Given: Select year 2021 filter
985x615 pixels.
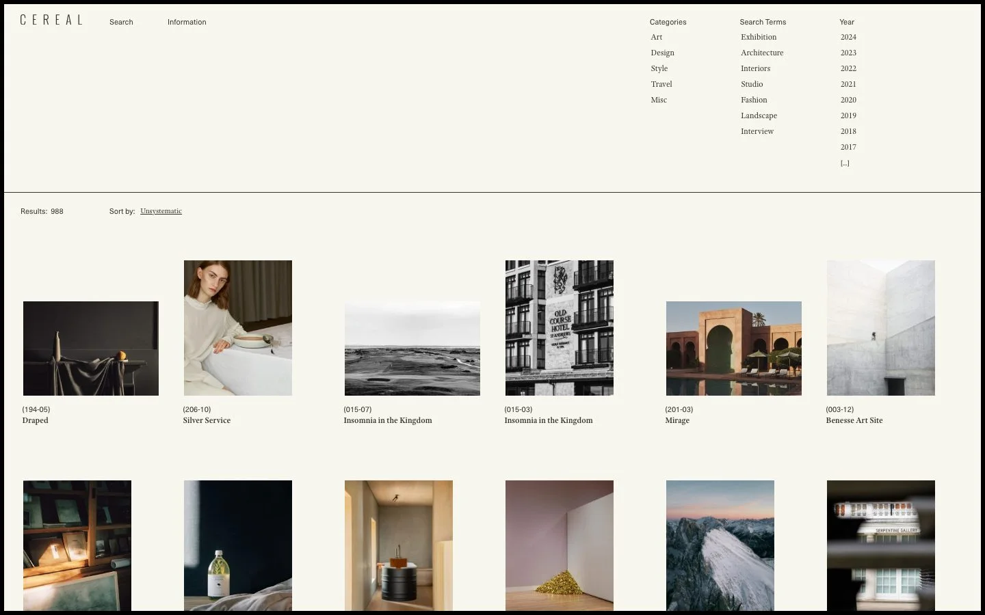Looking at the screenshot, I should 848,84.
